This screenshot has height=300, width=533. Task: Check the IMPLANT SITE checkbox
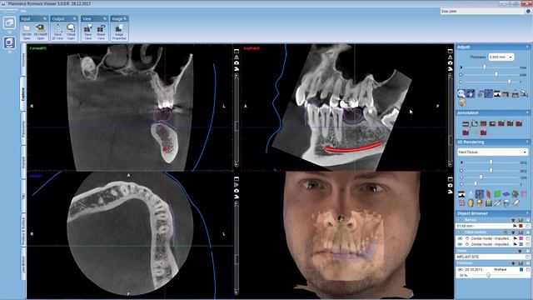click(527, 257)
